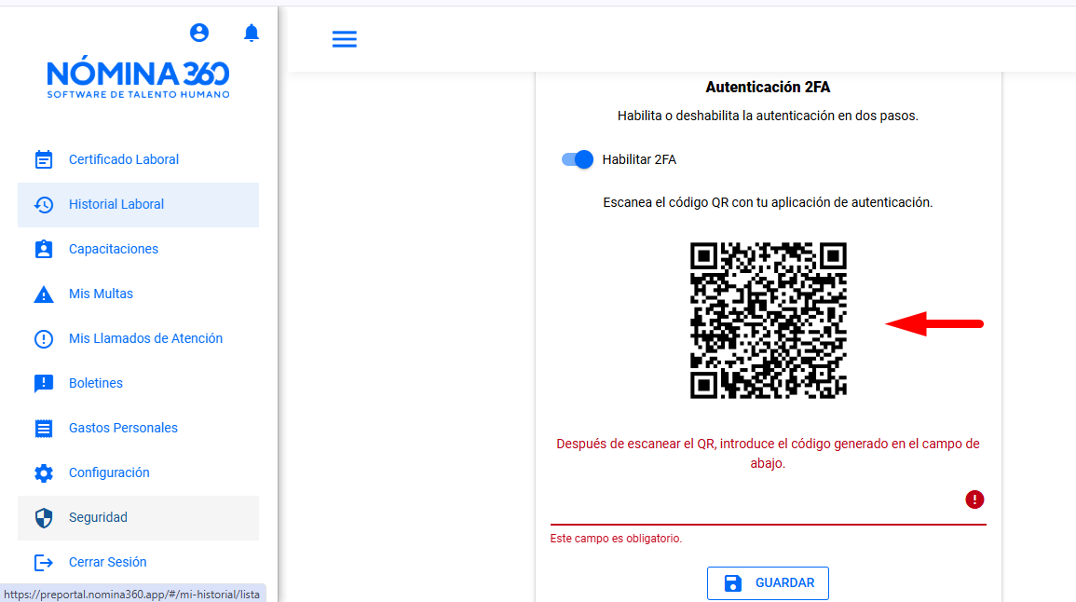The width and height of the screenshot is (1076, 602).
Task: Select Seguridad in the sidebar
Action: 138,517
